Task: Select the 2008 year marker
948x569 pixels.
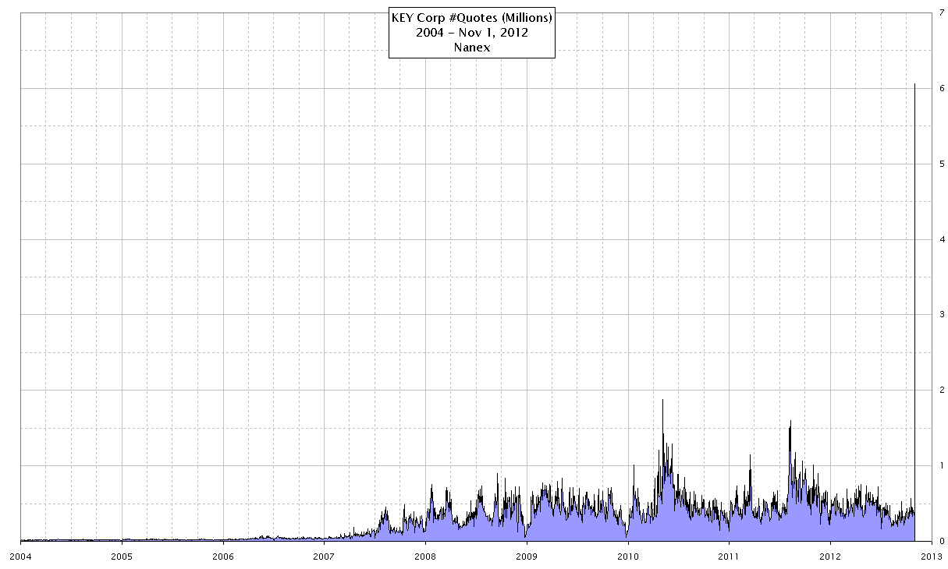Action: (x=425, y=556)
